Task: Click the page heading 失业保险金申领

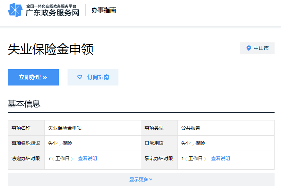Action: pyautogui.click(x=51, y=49)
